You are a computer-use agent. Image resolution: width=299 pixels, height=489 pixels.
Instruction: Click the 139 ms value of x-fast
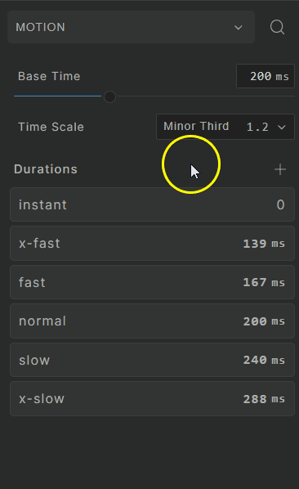(x=264, y=244)
